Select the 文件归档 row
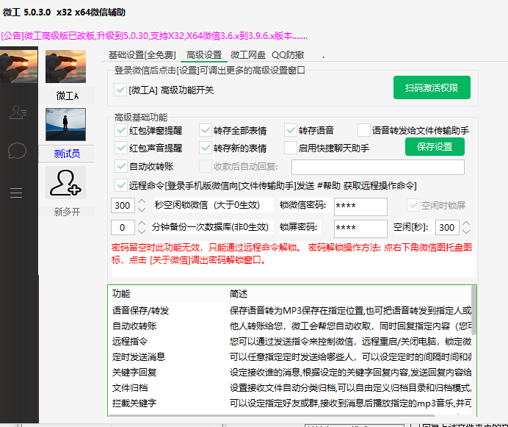The height and width of the screenshot is (427, 508). point(290,388)
